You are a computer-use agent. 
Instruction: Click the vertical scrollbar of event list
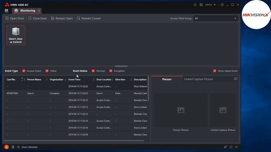point(148,89)
